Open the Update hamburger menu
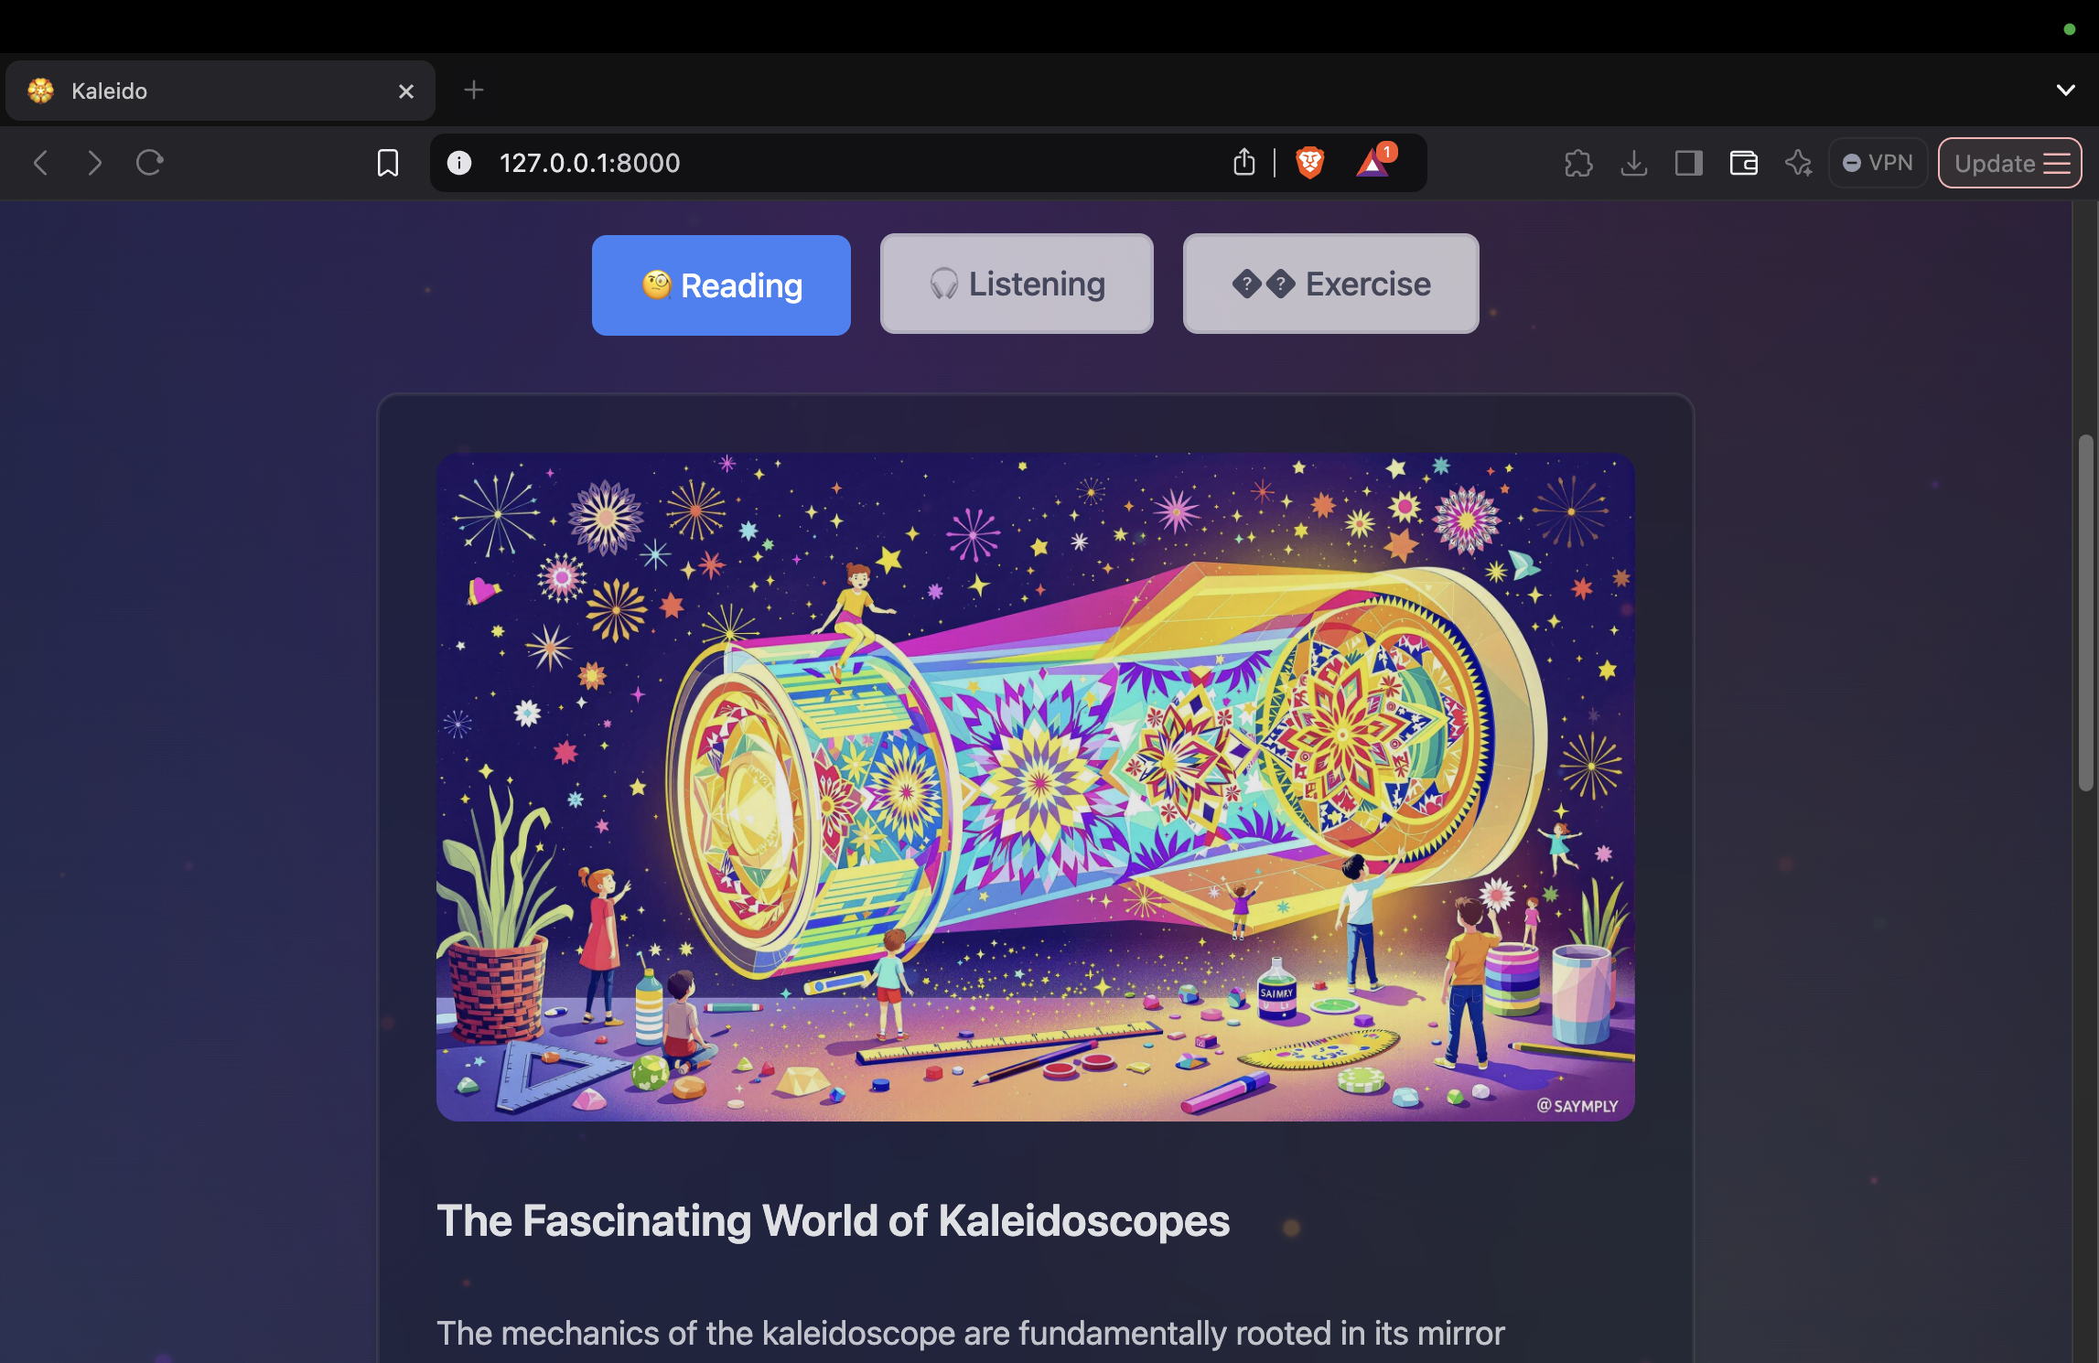Viewport: 2099px width, 1363px height. click(x=2009, y=163)
